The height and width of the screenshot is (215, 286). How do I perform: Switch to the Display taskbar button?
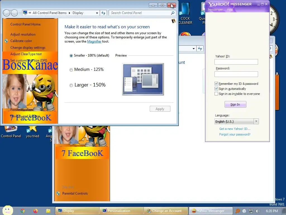[x=77, y=211]
